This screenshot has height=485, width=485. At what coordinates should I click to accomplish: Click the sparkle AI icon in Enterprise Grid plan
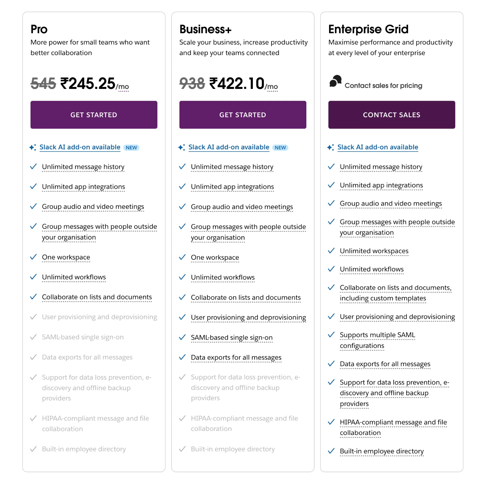(x=330, y=147)
